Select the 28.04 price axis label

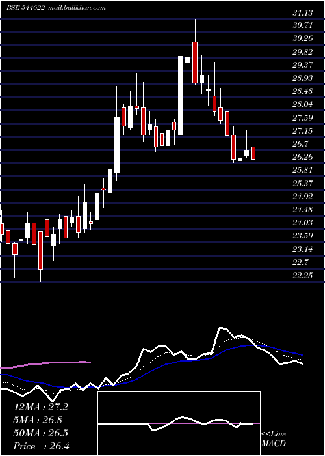click(x=303, y=104)
